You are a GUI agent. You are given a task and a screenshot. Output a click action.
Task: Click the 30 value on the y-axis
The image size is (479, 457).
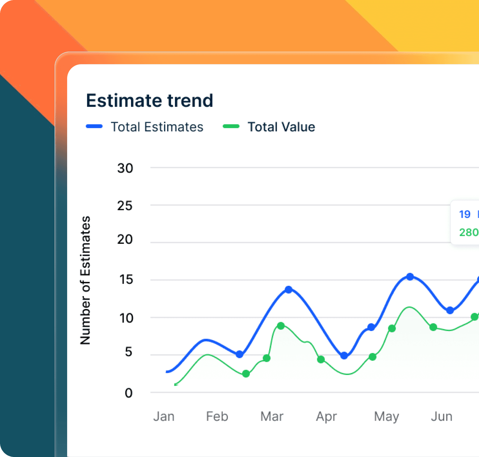[x=125, y=168]
